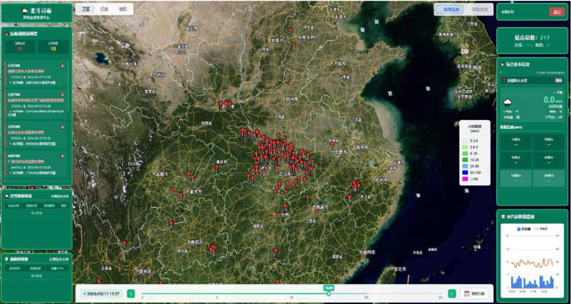Switch map to 行政 administrative view
Screen dimensions: 571x304
click(x=104, y=9)
